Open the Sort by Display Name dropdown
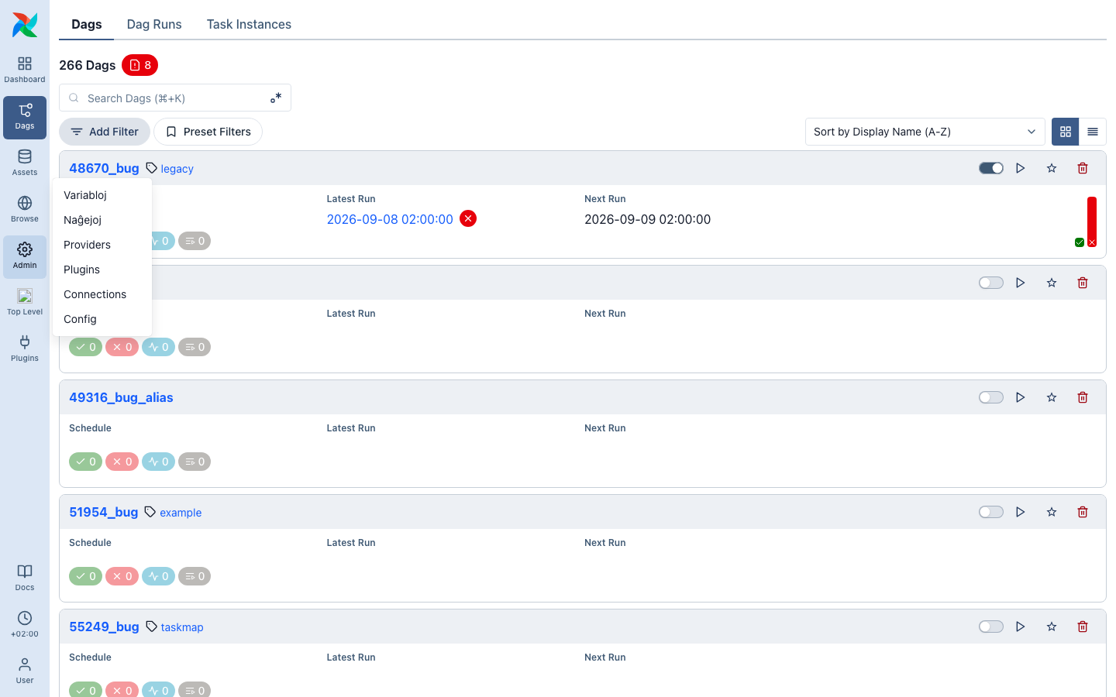Viewport: 1116px width, 697px height. pyautogui.click(x=925, y=132)
